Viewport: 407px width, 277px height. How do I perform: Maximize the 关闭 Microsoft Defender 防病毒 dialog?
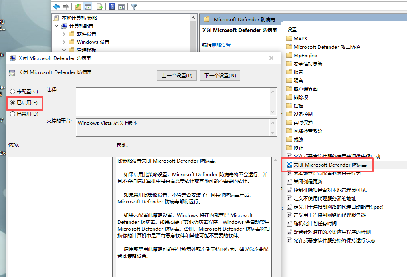(x=253, y=58)
